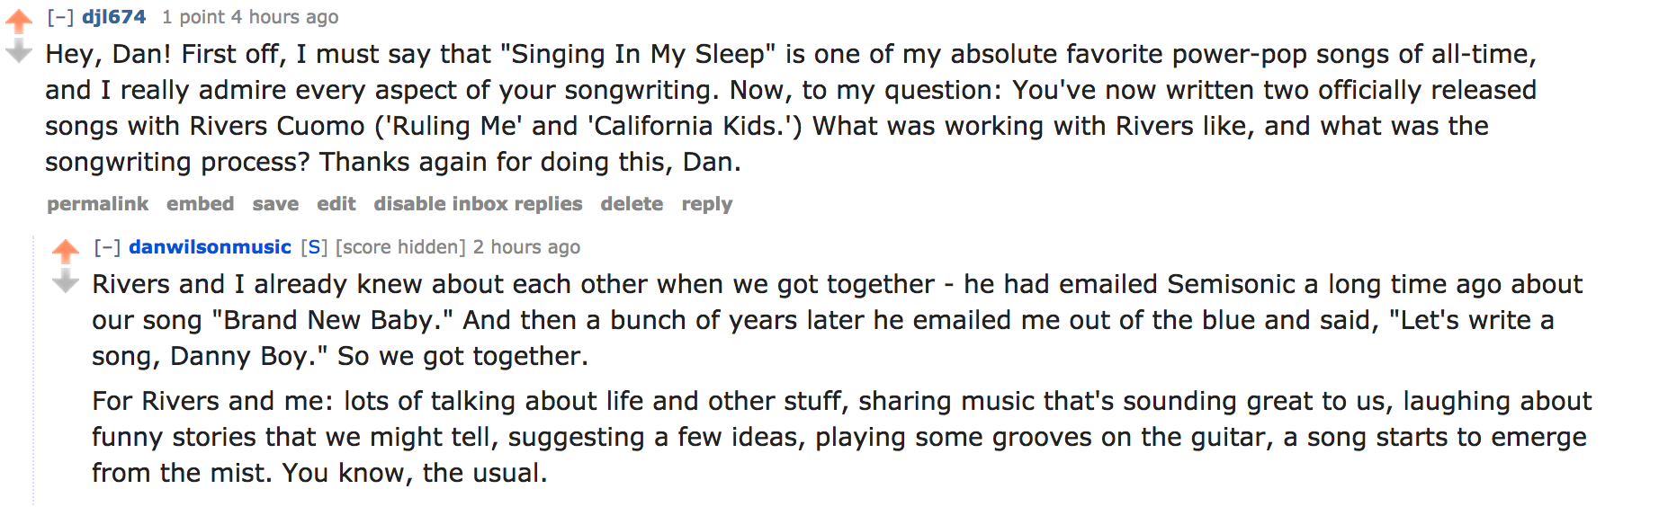Delete djl674's comment
Screen dimensions: 1668x507
[x=632, y=204]
